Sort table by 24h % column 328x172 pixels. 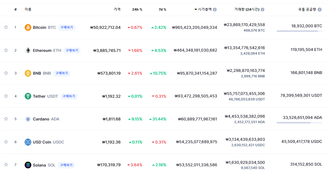pyautogui.click(x=137, y=9)
